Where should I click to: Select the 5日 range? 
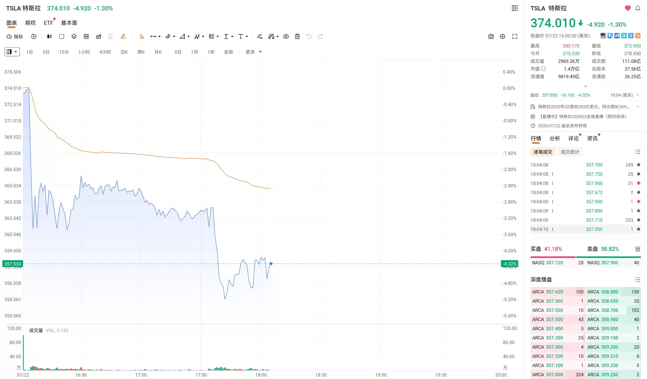click(x=178, y=52)
